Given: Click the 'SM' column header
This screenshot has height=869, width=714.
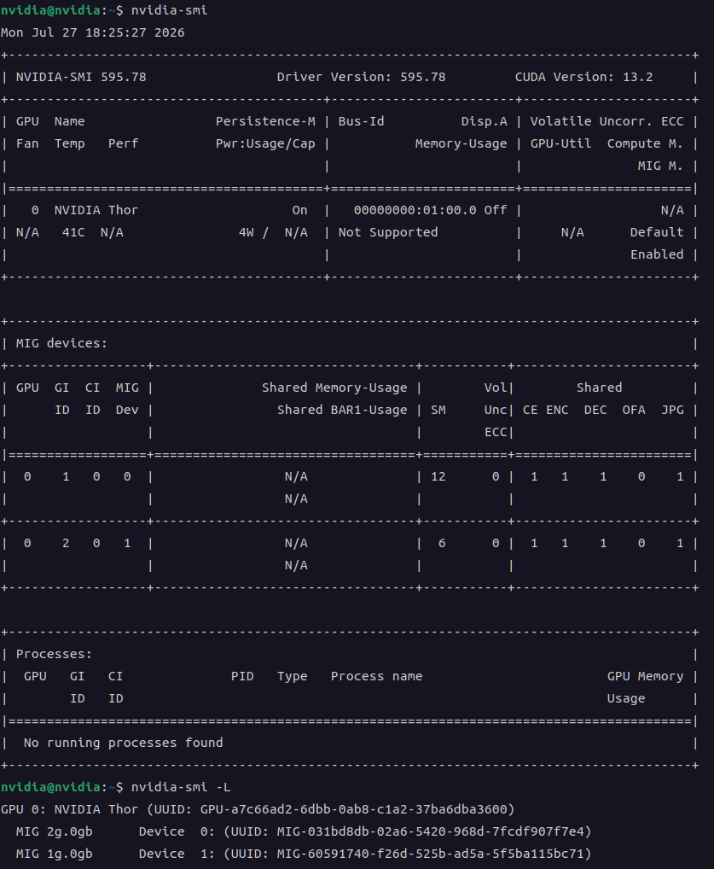Looking at the screenshot, I should click(x=438, y=410).
